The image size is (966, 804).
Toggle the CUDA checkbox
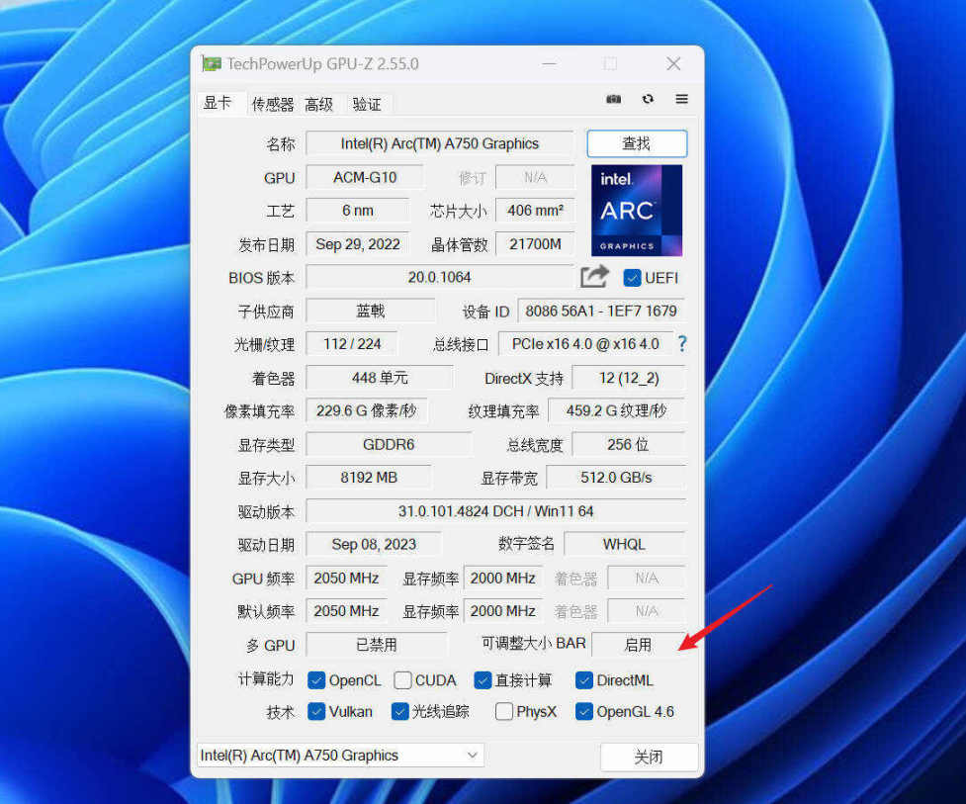point(402,680)
